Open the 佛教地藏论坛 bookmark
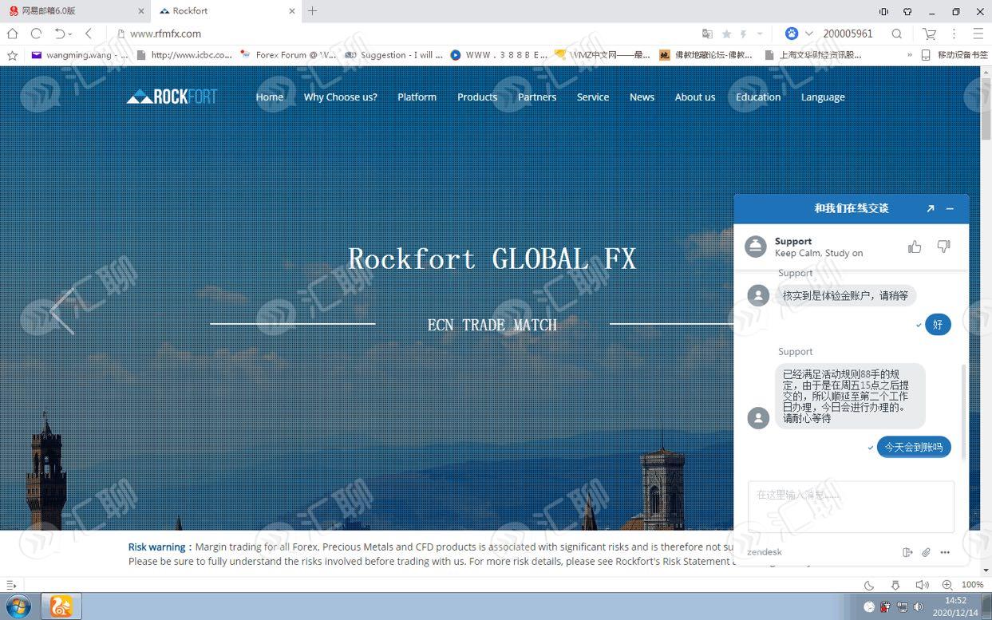This screenshot has height=620, width=992. [707, 55]
